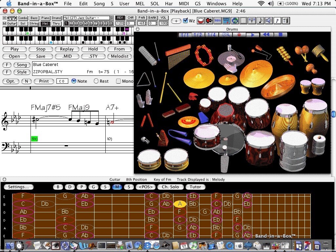Click record button in Drums window
The width and height of the screenshot is (336, 252).
click(239, 35)
